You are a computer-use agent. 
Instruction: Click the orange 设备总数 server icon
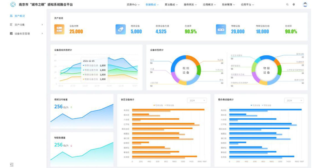(x=59, y=29)
